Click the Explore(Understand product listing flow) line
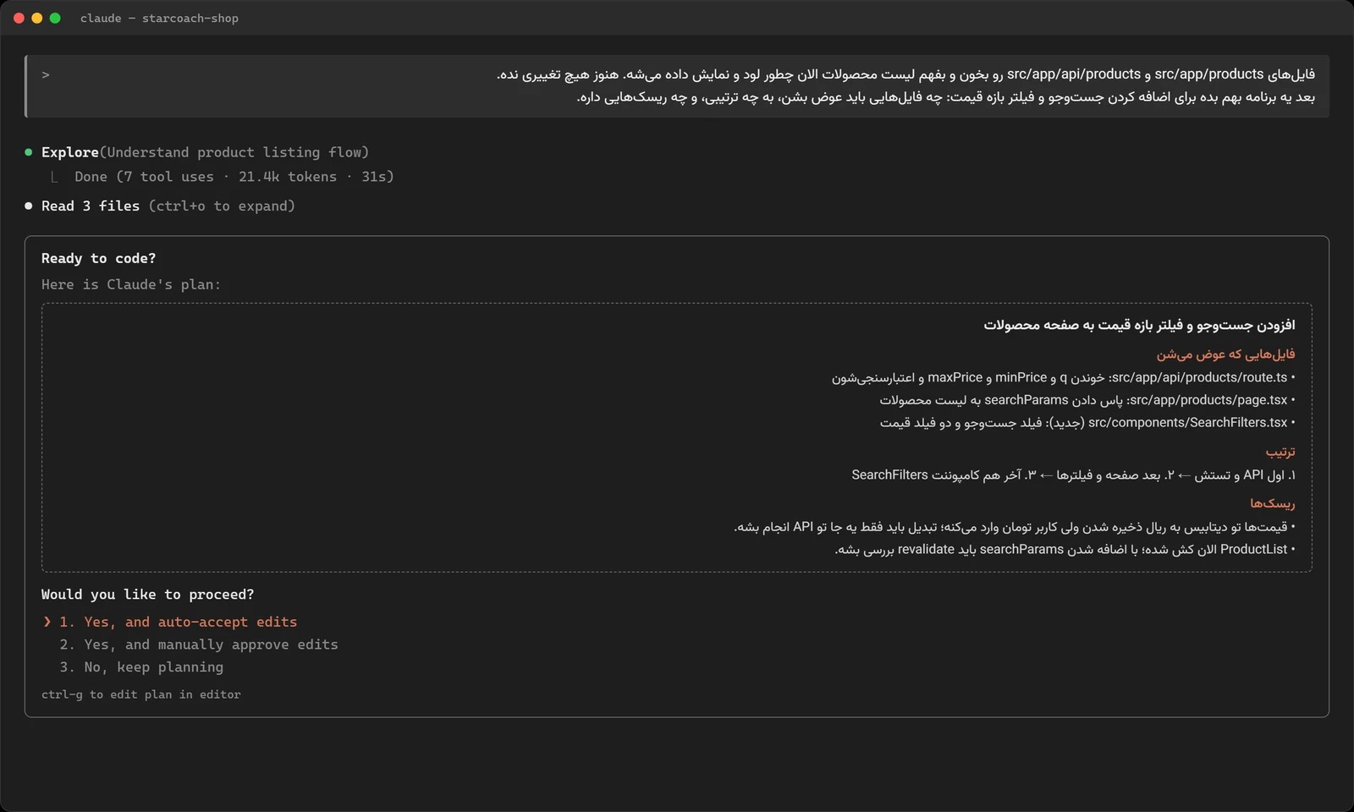Image resolution: width=1354 pixels, height=812 pixels. tap(205, 152)
